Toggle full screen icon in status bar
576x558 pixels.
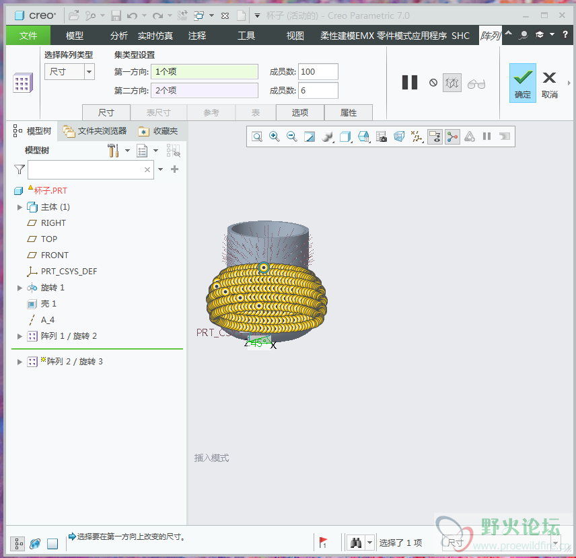click(52, 544)
